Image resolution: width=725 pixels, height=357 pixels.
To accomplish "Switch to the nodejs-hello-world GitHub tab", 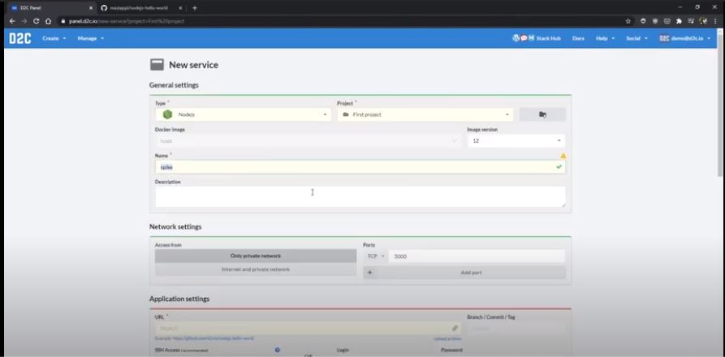I will tap(141, 8).
